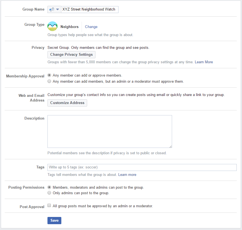The width and height of the screenshot is (242, 230).
Task: Click the Customize Address button
Action: click(x=67, y=103)
